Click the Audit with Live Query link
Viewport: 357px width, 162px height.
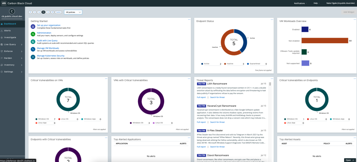coord(47,40)
